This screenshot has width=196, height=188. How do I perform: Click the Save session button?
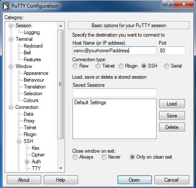(x=172, y=116)
